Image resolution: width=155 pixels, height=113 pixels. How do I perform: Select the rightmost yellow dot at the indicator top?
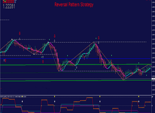pyautogui.click(x=139, y=96)
